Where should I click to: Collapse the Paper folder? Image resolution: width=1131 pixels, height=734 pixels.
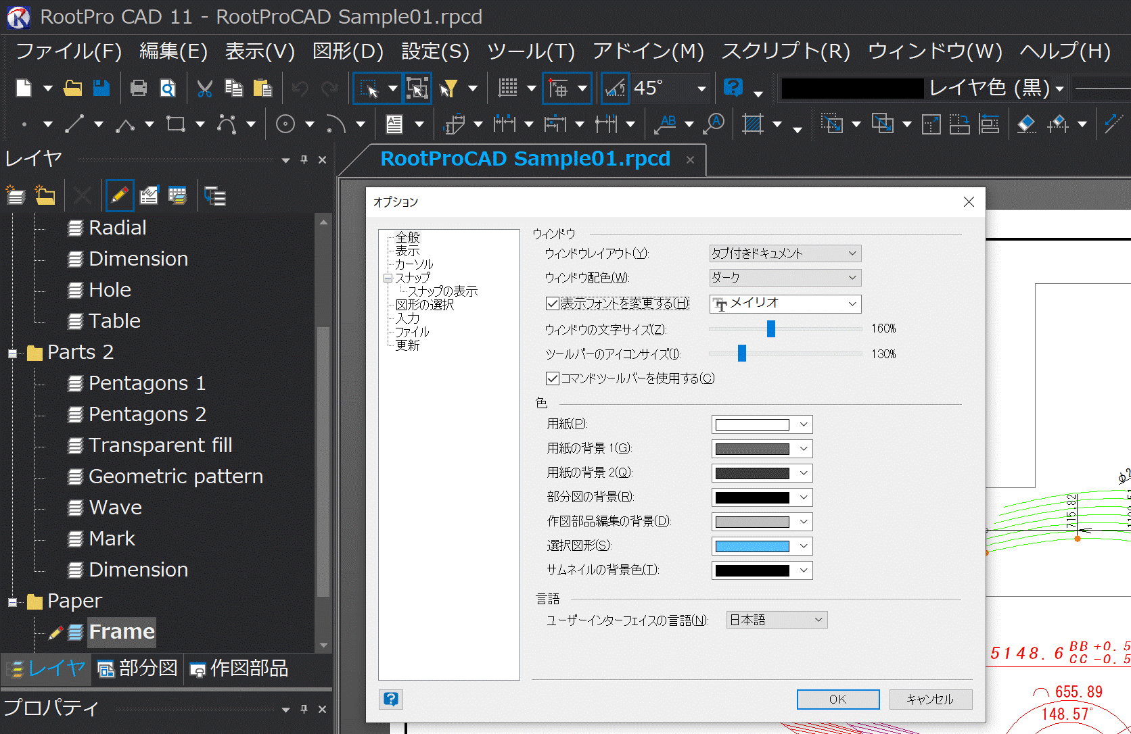[12, 602]
